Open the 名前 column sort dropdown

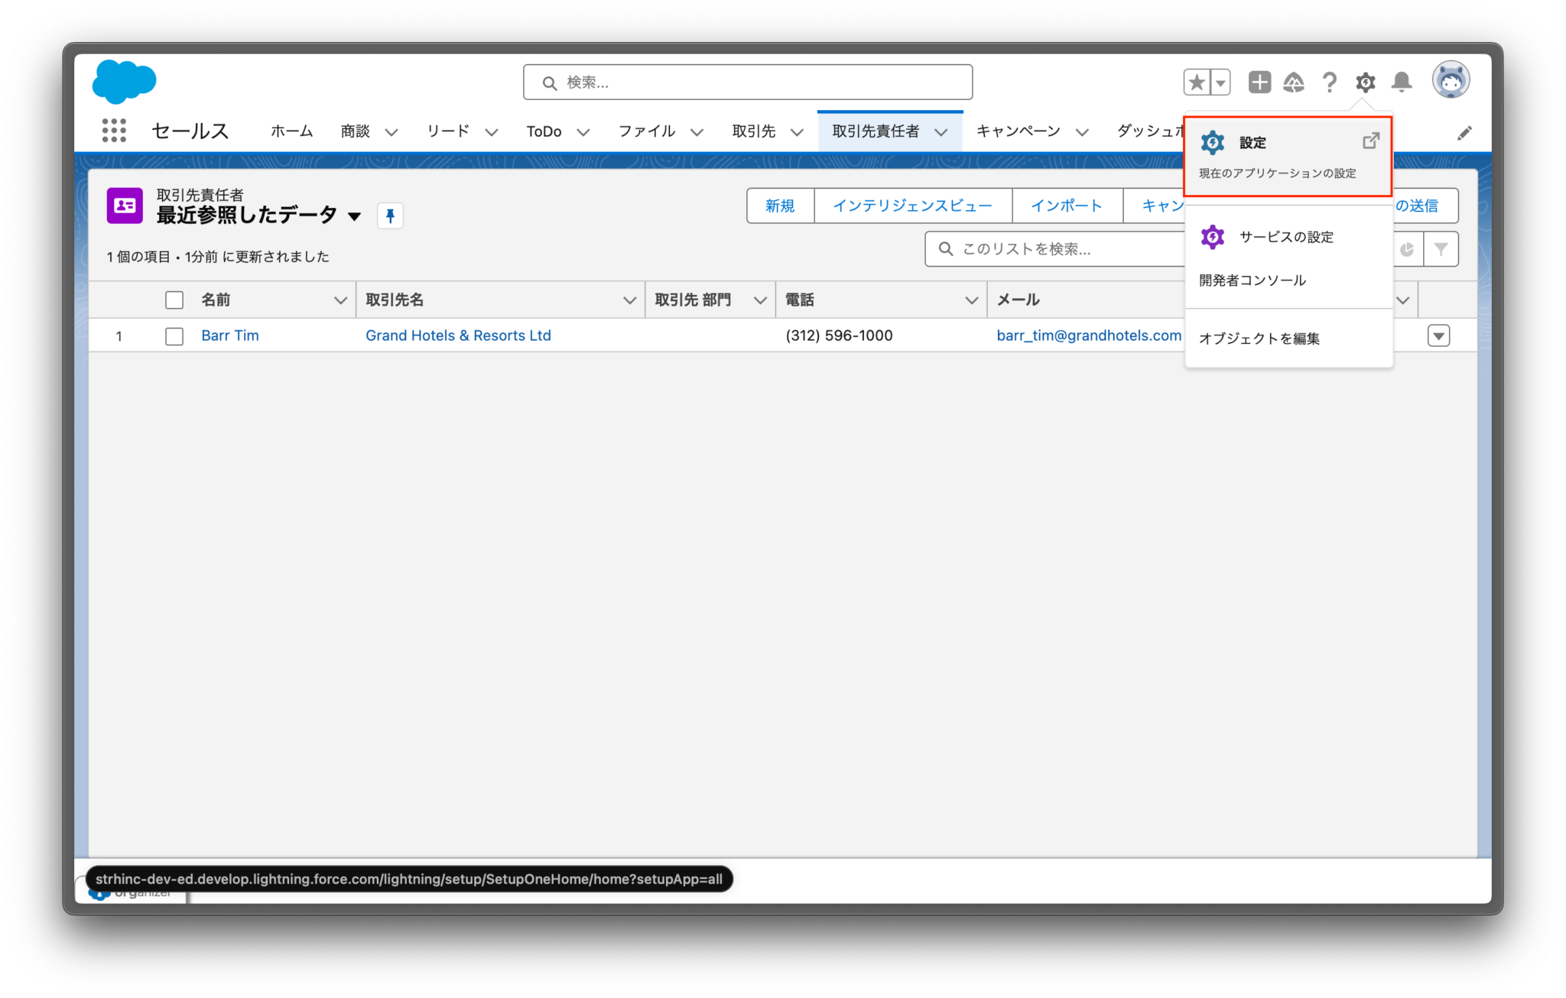coord(340,300)
